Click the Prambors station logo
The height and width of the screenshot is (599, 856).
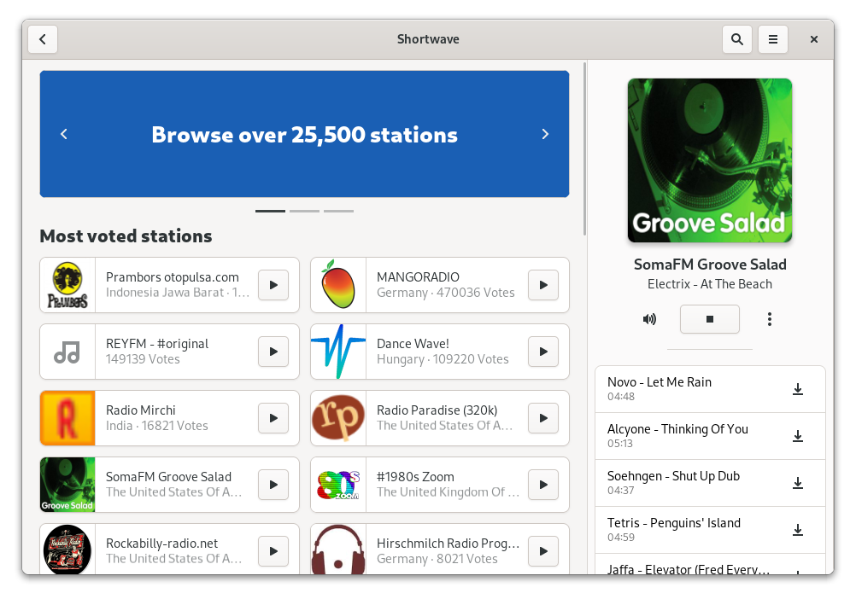[x=67, y=285]
